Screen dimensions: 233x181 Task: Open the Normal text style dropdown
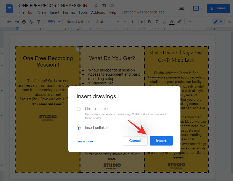[78, 22]
